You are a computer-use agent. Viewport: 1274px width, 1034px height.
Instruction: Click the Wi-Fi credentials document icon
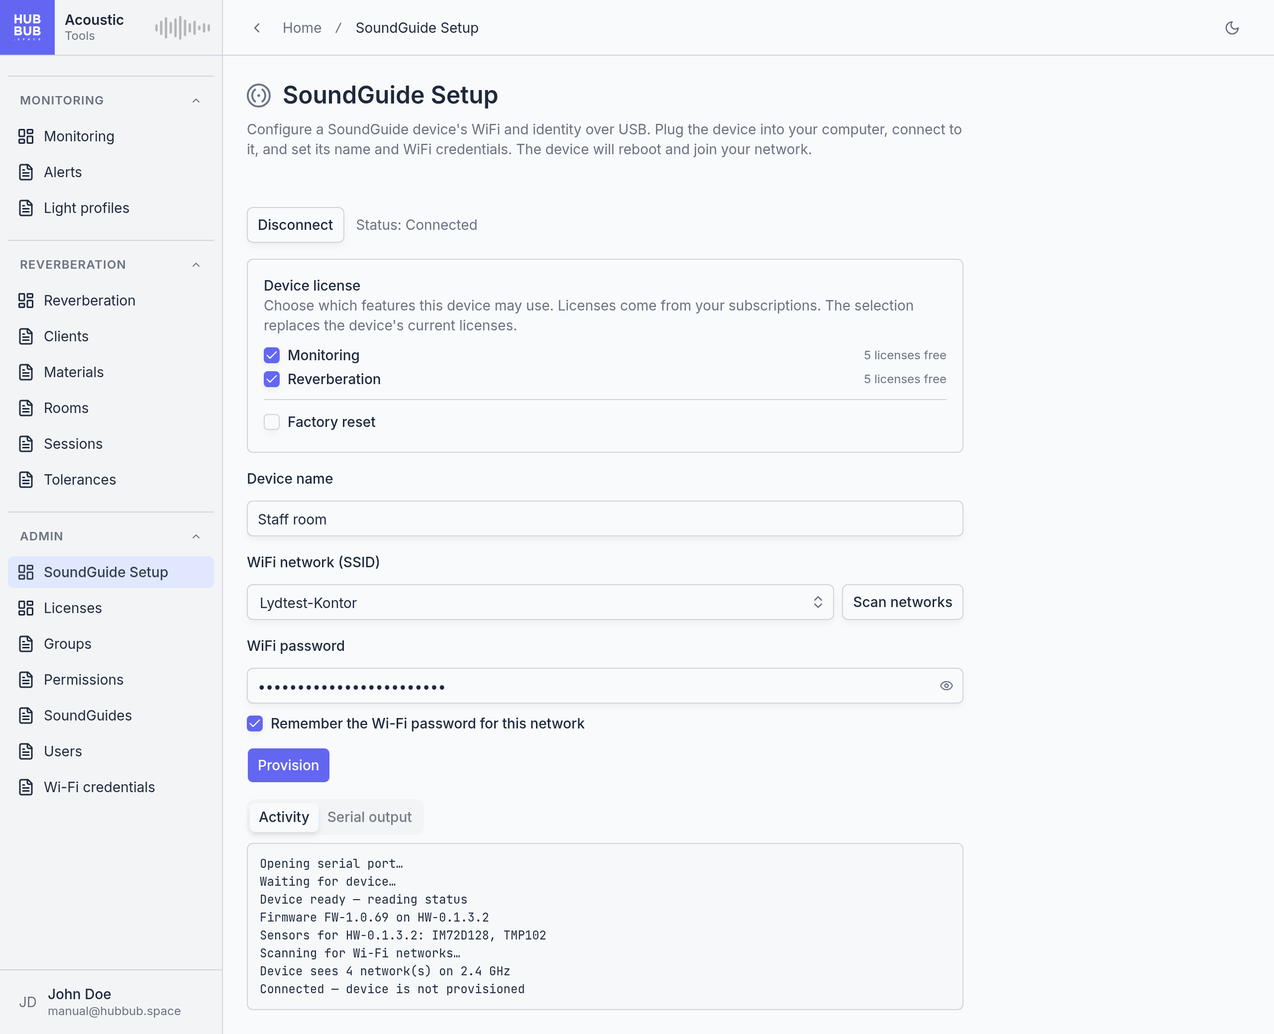click(25, 787)
